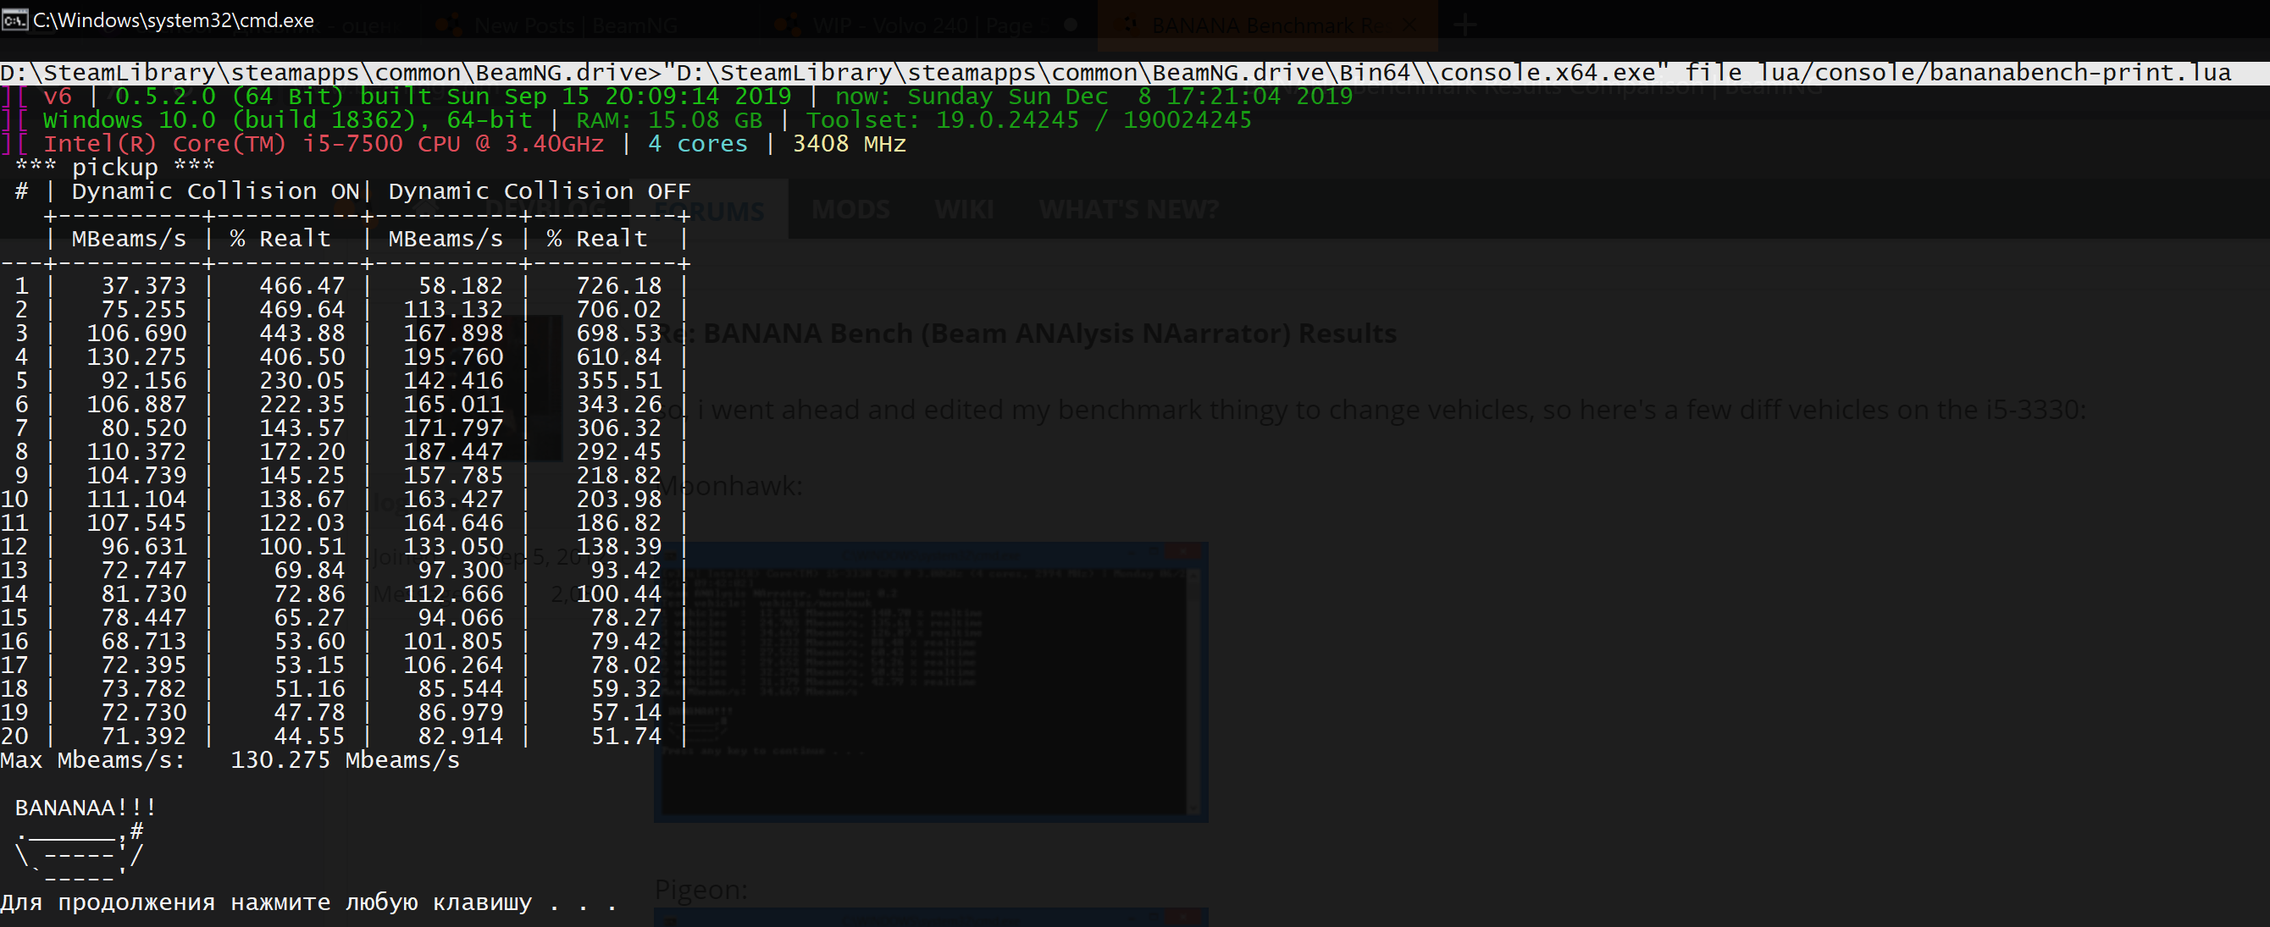Click the value 111.104 in row 10
Viewport: 2270px width, 927px height.
(136, 499)
